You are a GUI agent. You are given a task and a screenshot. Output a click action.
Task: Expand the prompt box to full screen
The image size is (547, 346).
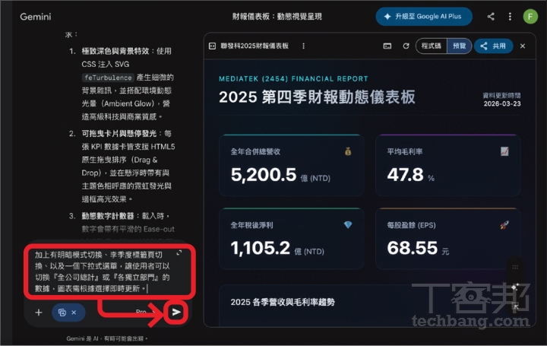click(179, 252)
